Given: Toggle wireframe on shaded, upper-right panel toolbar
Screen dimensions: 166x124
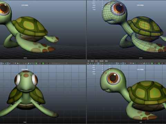Looking at the screenshot, I should click(x=121, y=63).
